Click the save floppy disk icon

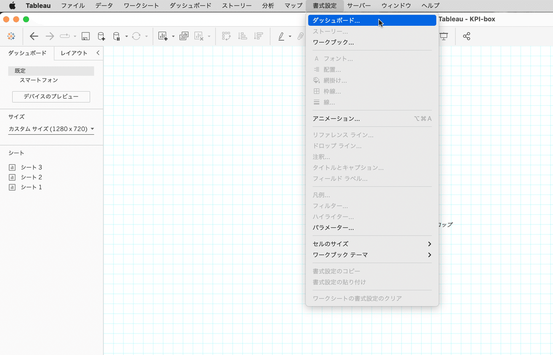(85, 36)
